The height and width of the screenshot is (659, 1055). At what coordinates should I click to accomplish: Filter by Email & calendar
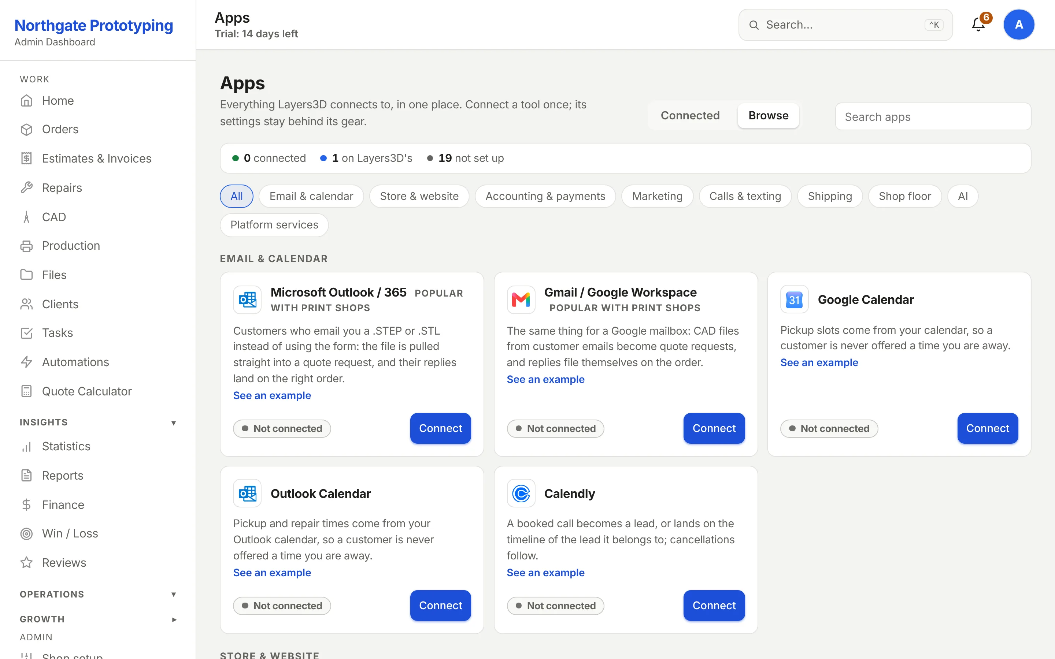coord(311,196)
